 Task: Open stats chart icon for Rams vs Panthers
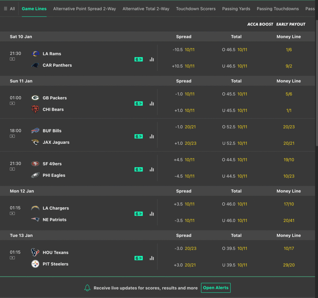pos(152,59)
